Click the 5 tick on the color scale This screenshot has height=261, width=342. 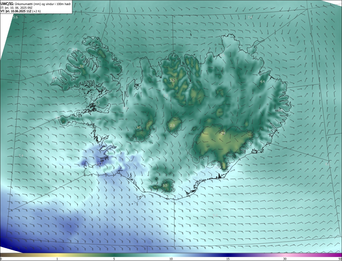coord(114,259)
